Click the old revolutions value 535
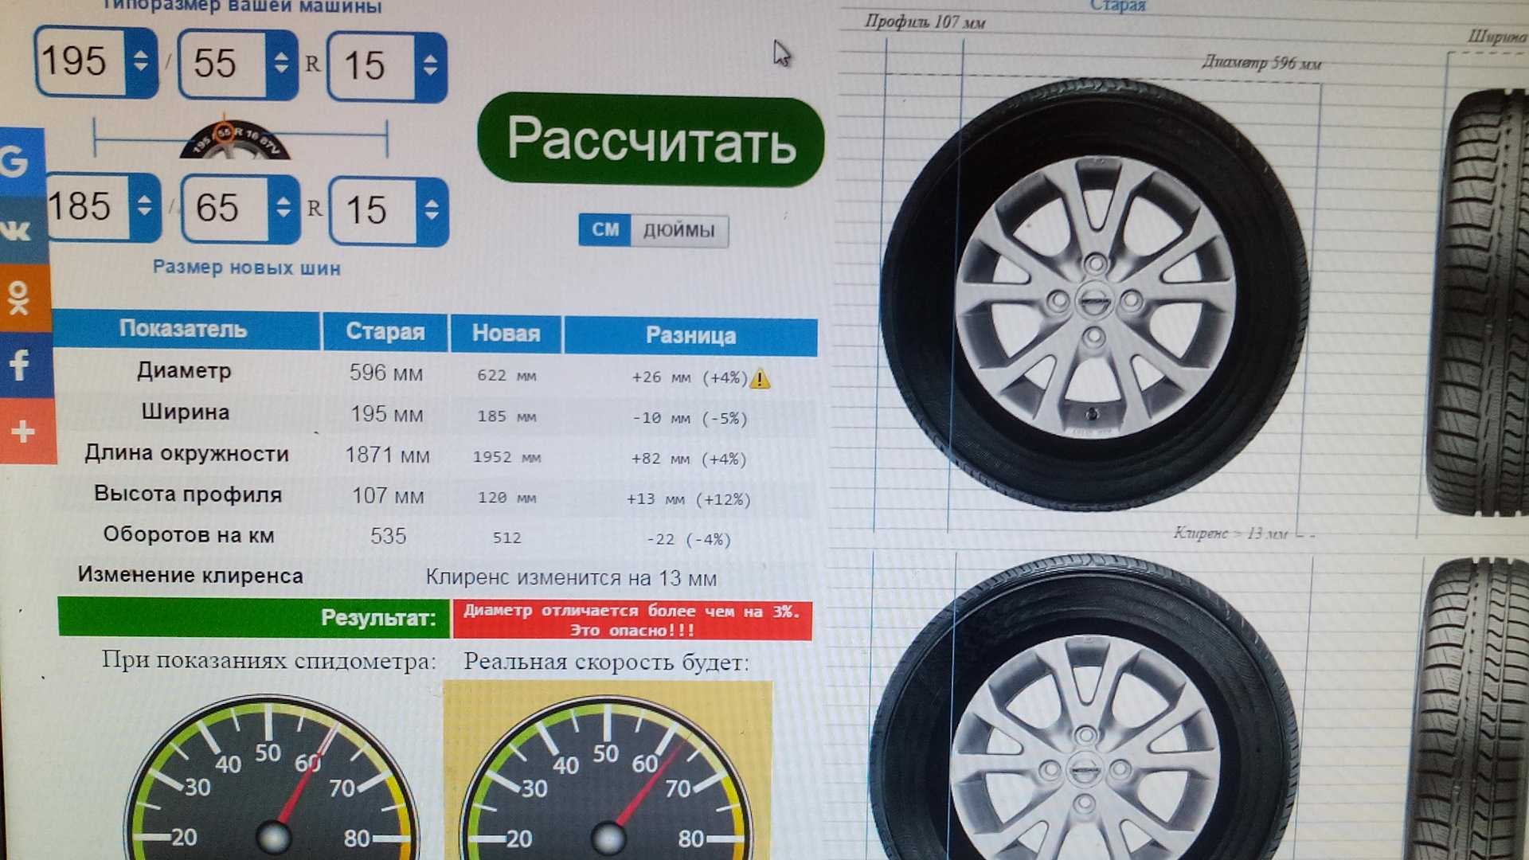The height and width of the screenshot is (860, 1529). [388, 537]
